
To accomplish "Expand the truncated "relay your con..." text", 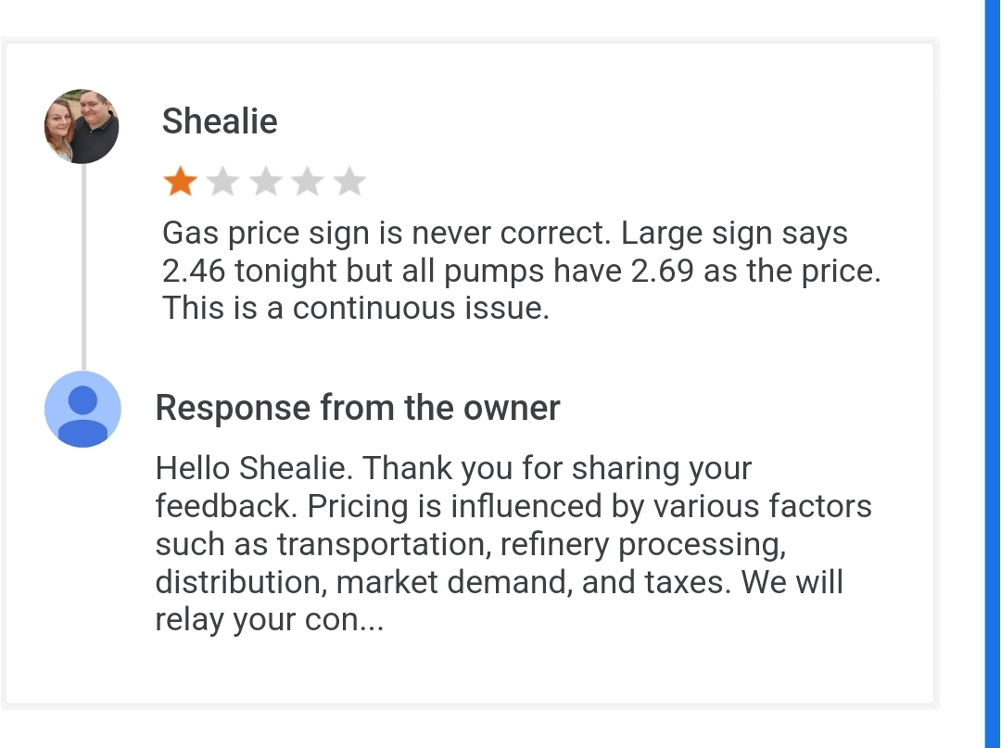I will pyautogui.click(x=269, y=620).
